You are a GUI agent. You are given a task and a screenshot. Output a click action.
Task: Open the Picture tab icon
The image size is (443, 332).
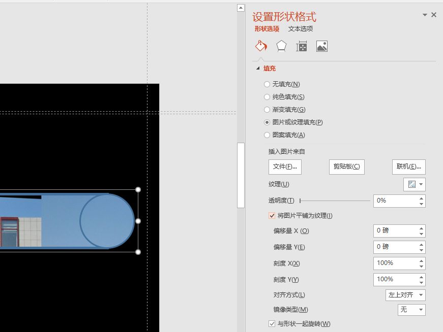pyautogui.click(x=322, y=46)
